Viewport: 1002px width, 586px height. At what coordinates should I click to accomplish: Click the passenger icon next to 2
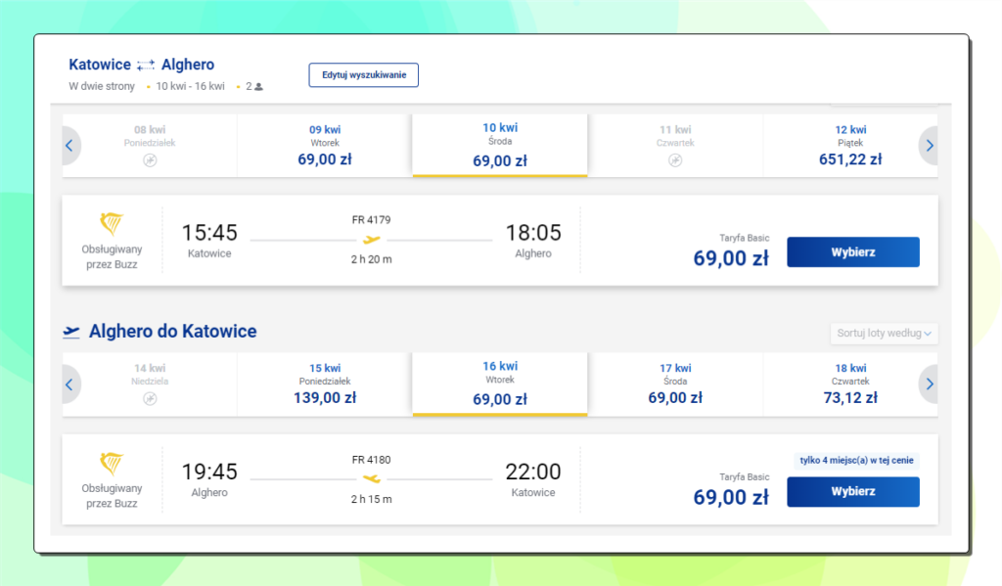coord(258,87)
